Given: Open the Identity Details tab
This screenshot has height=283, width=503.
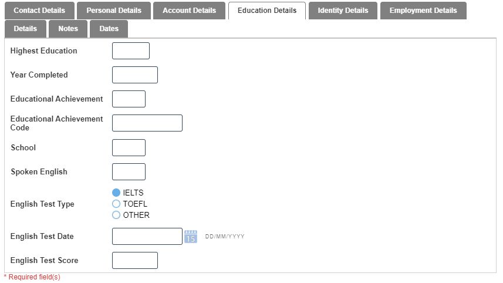Looking at the screenshot, I should click(343, 11).
